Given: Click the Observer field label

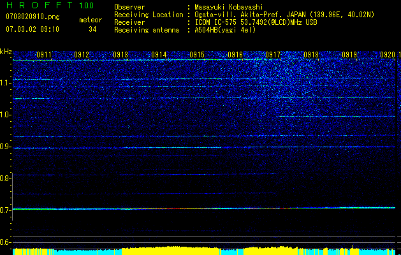Looking at the screenshot, I should click(129, 7).
